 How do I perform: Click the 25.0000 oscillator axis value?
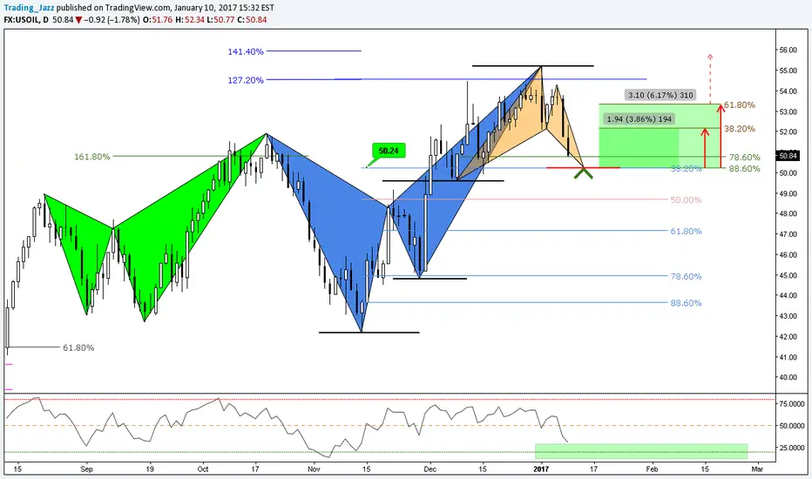click(x=792, y=448)
